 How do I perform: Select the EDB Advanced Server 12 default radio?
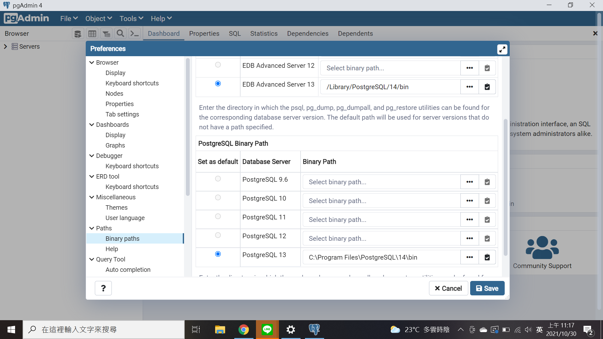click(x=218, y=65)
